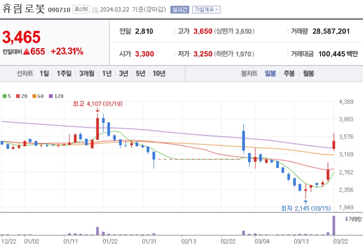
Task: Click the 저가 value 3,250
Action: 203,54
